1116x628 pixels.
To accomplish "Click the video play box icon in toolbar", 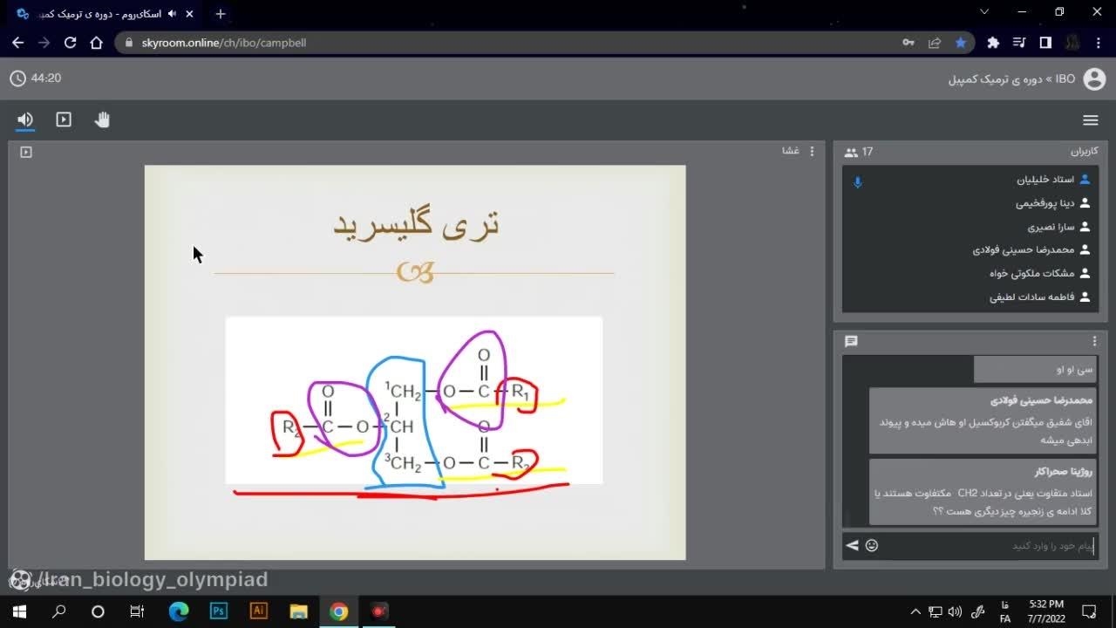I will [64, 119].
